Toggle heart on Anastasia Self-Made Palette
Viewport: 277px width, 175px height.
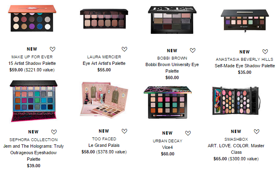click(x=265, y=52)
